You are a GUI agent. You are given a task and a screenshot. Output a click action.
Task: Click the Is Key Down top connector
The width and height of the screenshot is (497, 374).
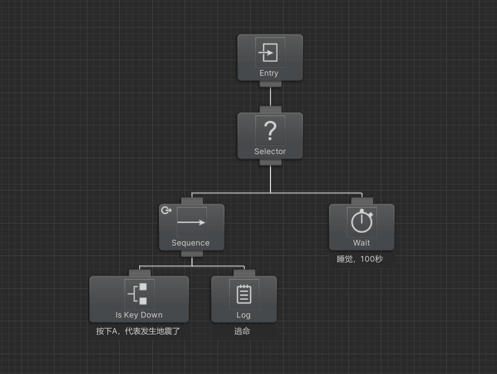(140, 273)
